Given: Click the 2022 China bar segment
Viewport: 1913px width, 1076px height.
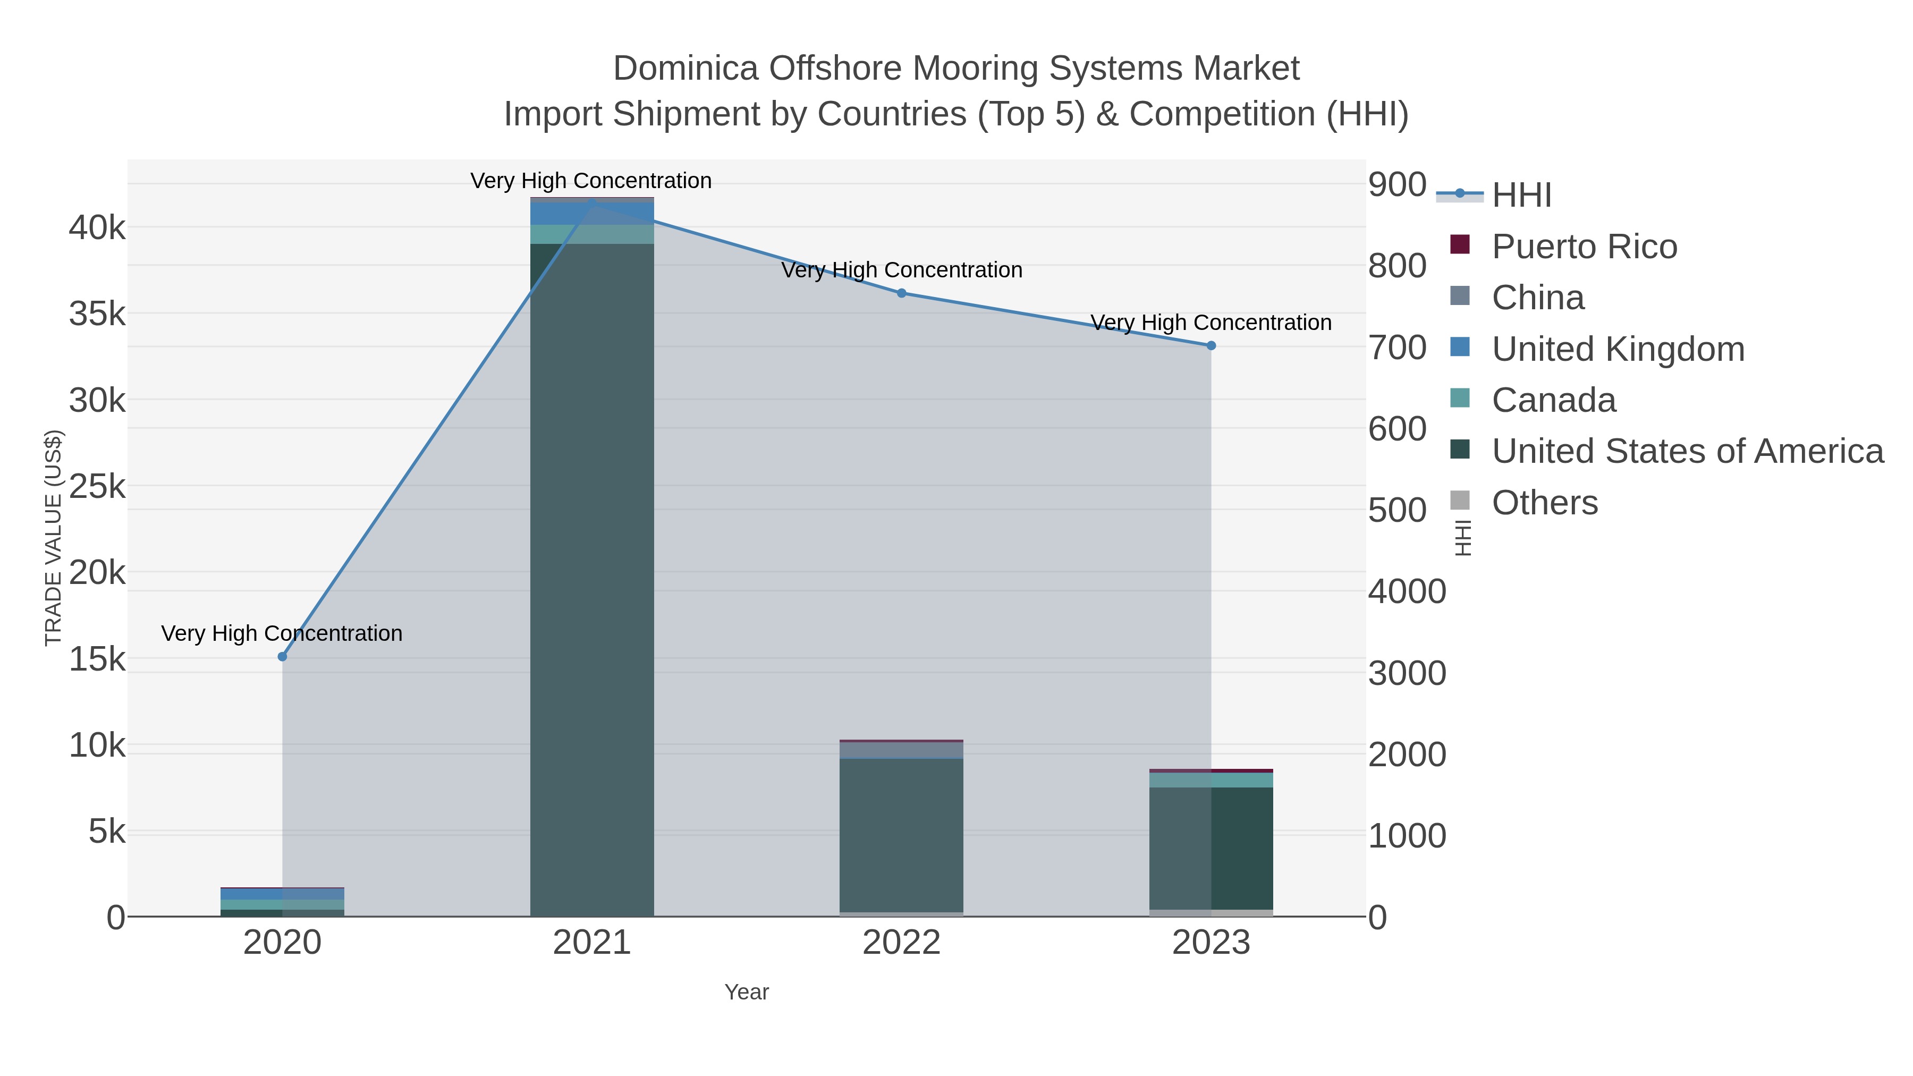Looking at the screenshot, I should pos(902,750).
